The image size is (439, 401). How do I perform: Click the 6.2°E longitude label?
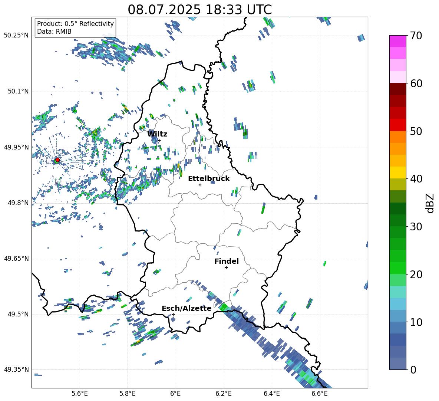(x=224, y=394)
